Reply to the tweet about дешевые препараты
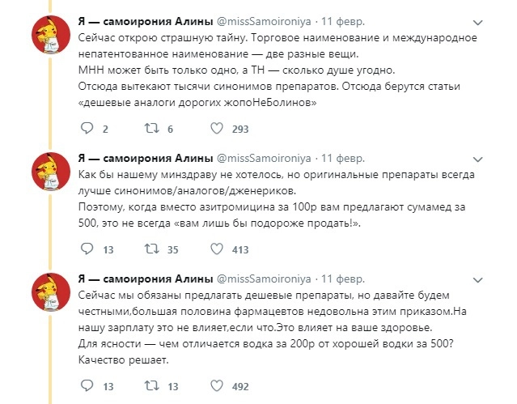The image size is (517, 404). point(87,386)
